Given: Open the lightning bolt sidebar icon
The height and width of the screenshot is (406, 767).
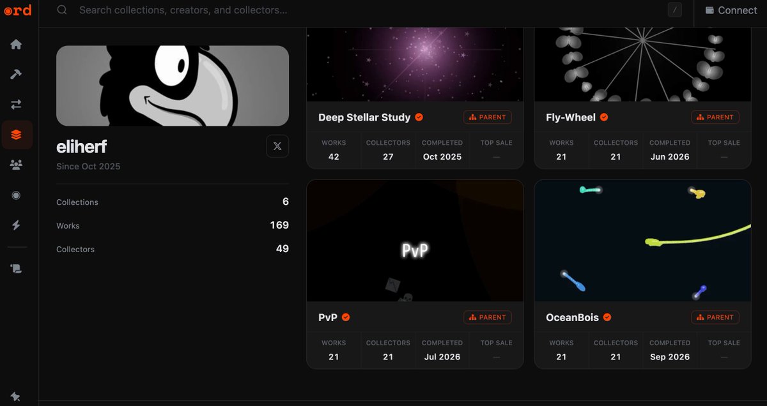Looking at the screenshot, I should point(17,225).
